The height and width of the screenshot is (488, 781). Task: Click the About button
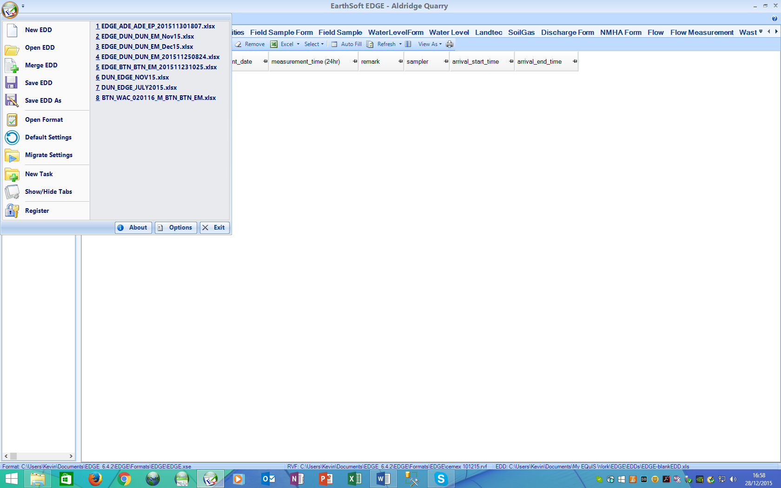[x=133, y=228]
